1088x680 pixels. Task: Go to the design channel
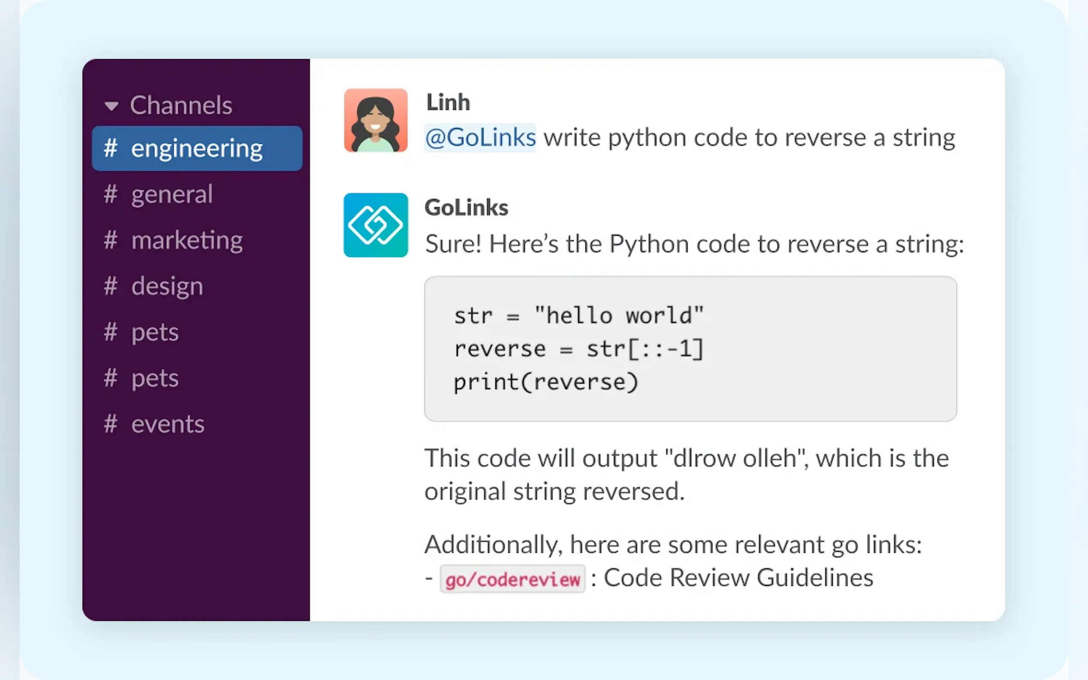point(167,286)
